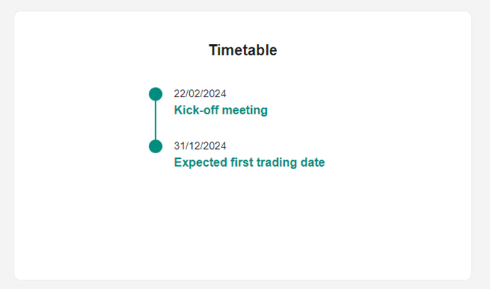Click the 22/02/2024 date text

[200, 93]
